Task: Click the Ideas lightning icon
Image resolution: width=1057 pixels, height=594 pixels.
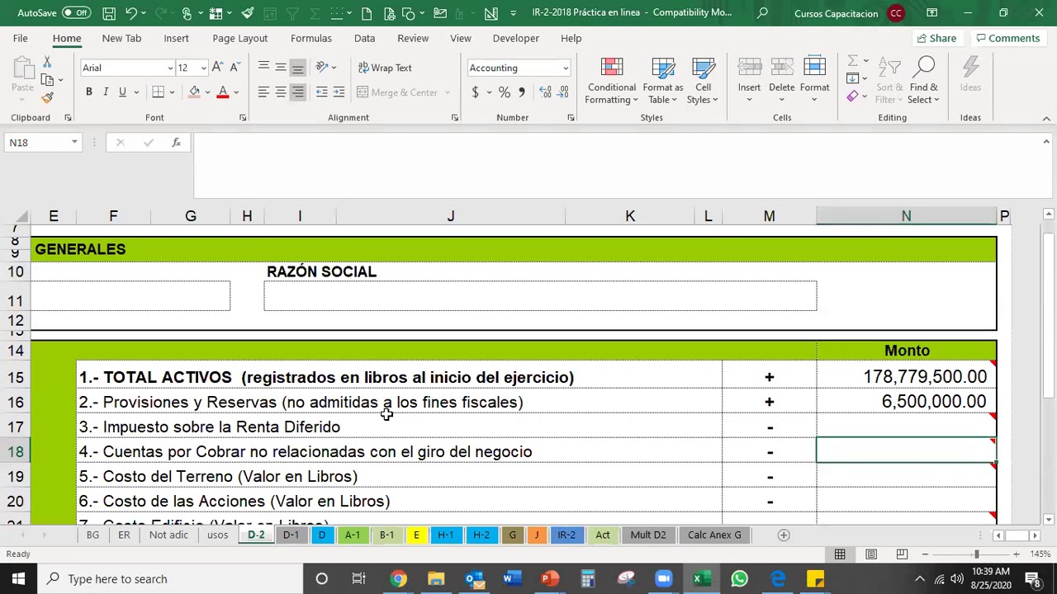Action: point(970,74)
